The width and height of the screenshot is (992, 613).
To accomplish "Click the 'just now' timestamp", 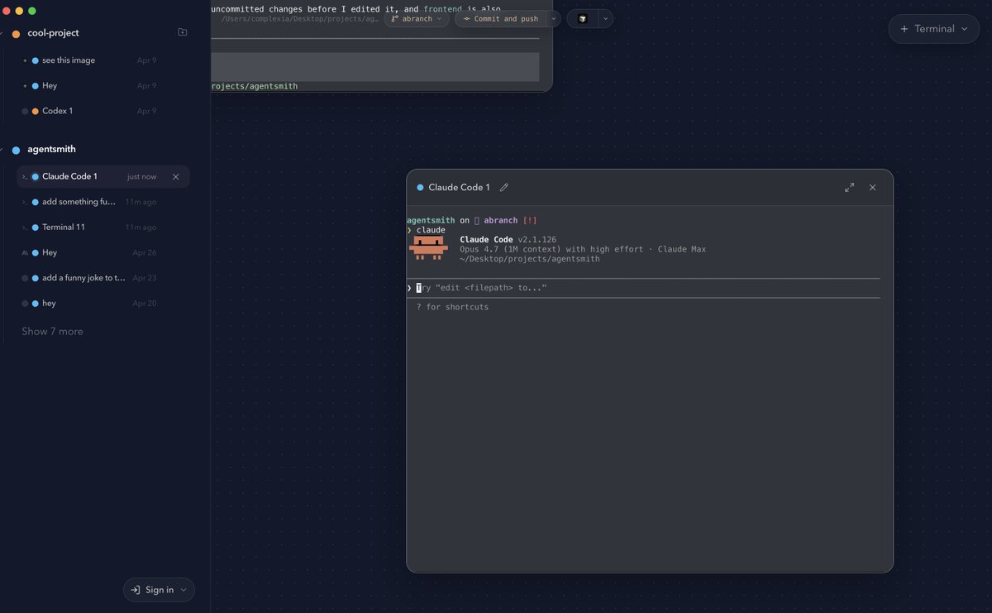I will coord(141,177).
